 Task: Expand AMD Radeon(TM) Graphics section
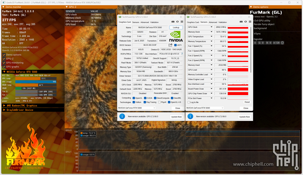[4, 106]
